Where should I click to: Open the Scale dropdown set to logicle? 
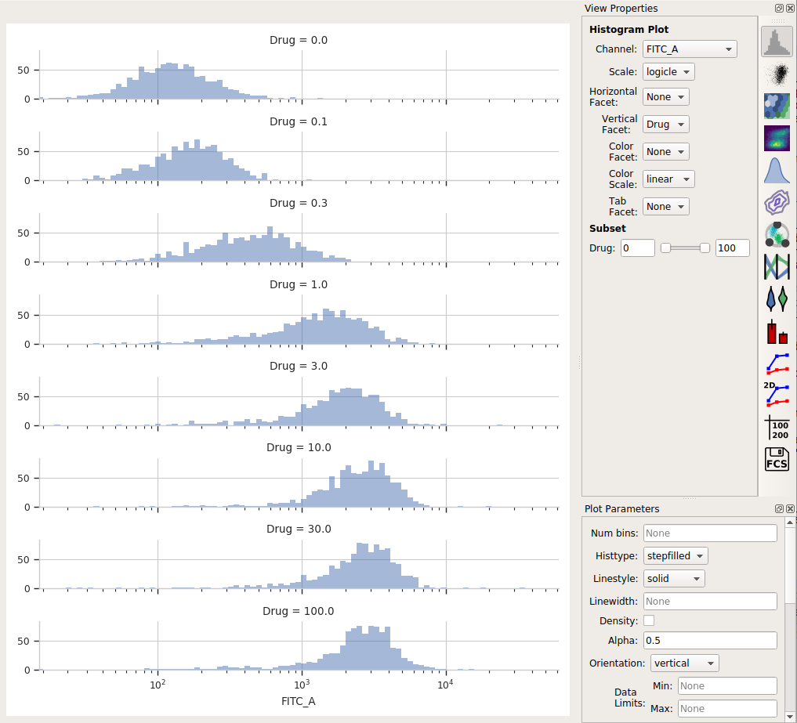pos(668,71)
